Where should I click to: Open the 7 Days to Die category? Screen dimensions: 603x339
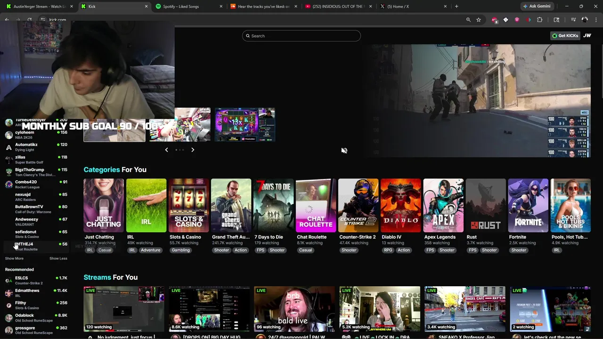tap(273, 205)
